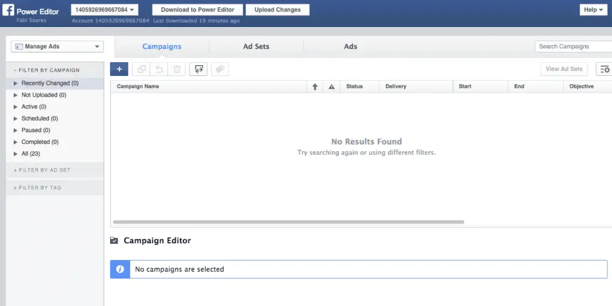The width and height of the screenshot is (612, 306).
Task: Sort by Delivery column header
Action: click(x=416, y=87)
